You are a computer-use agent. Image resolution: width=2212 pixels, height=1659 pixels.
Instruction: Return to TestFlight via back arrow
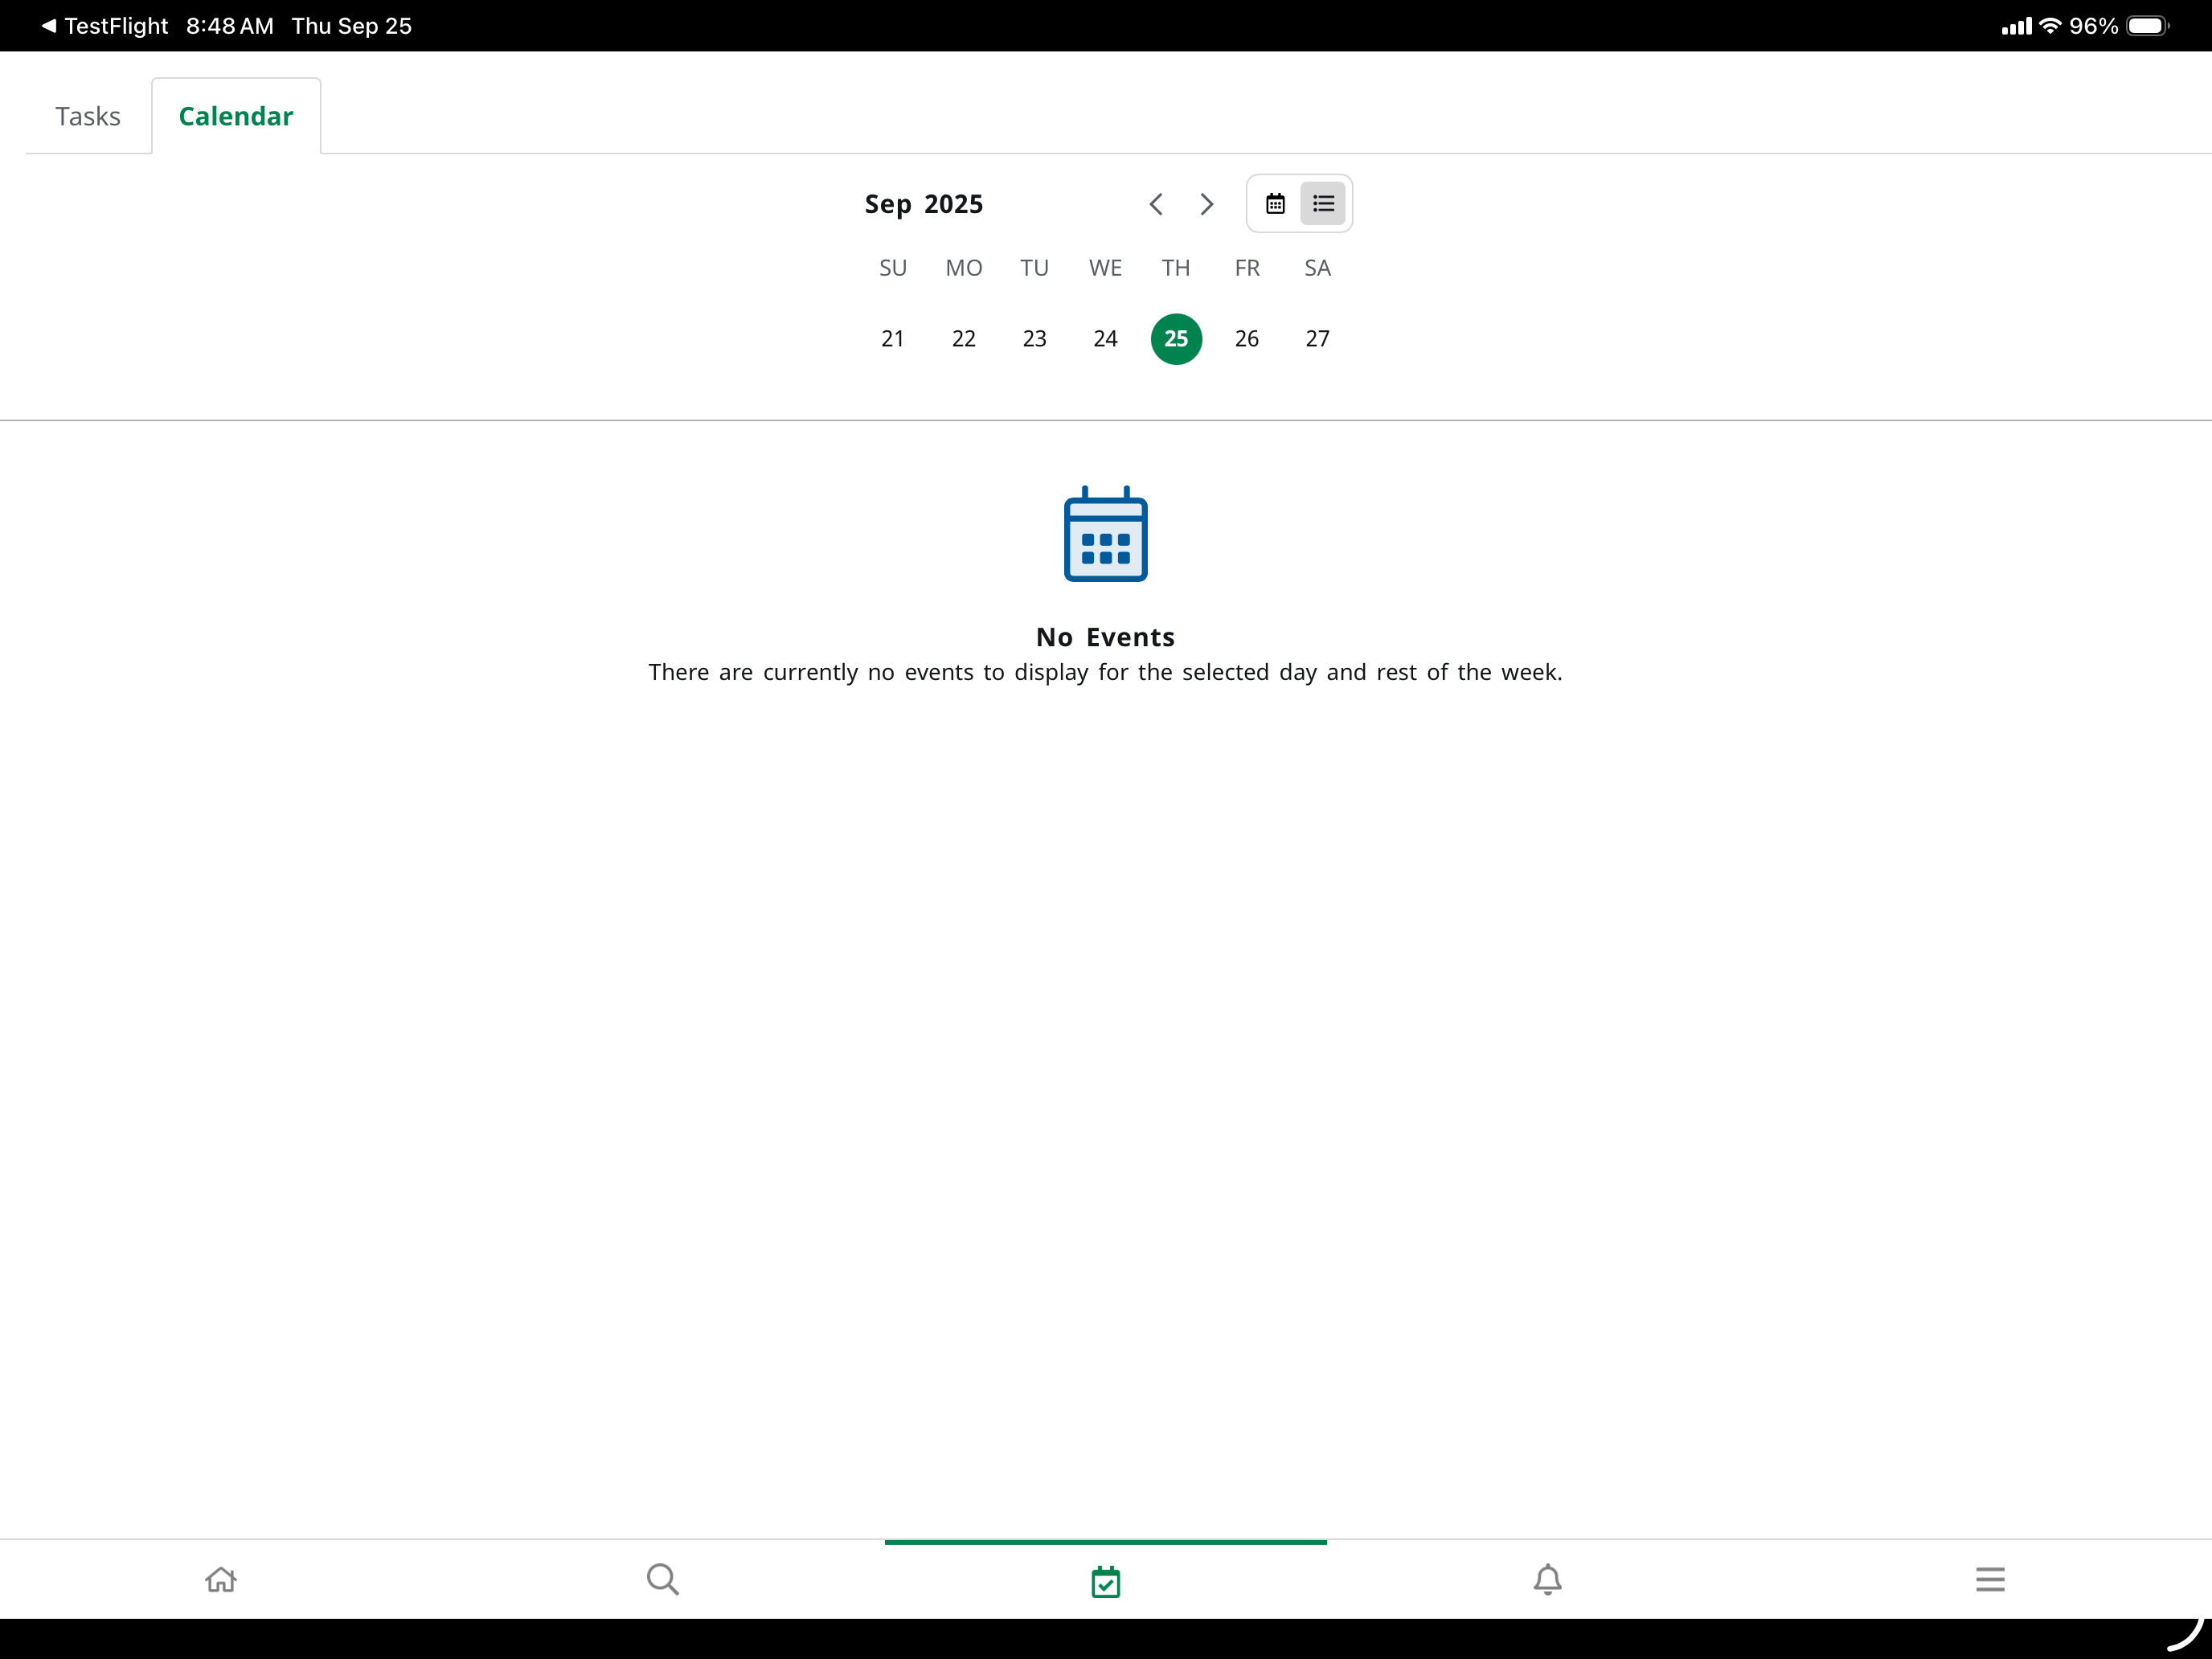point(104,26)
